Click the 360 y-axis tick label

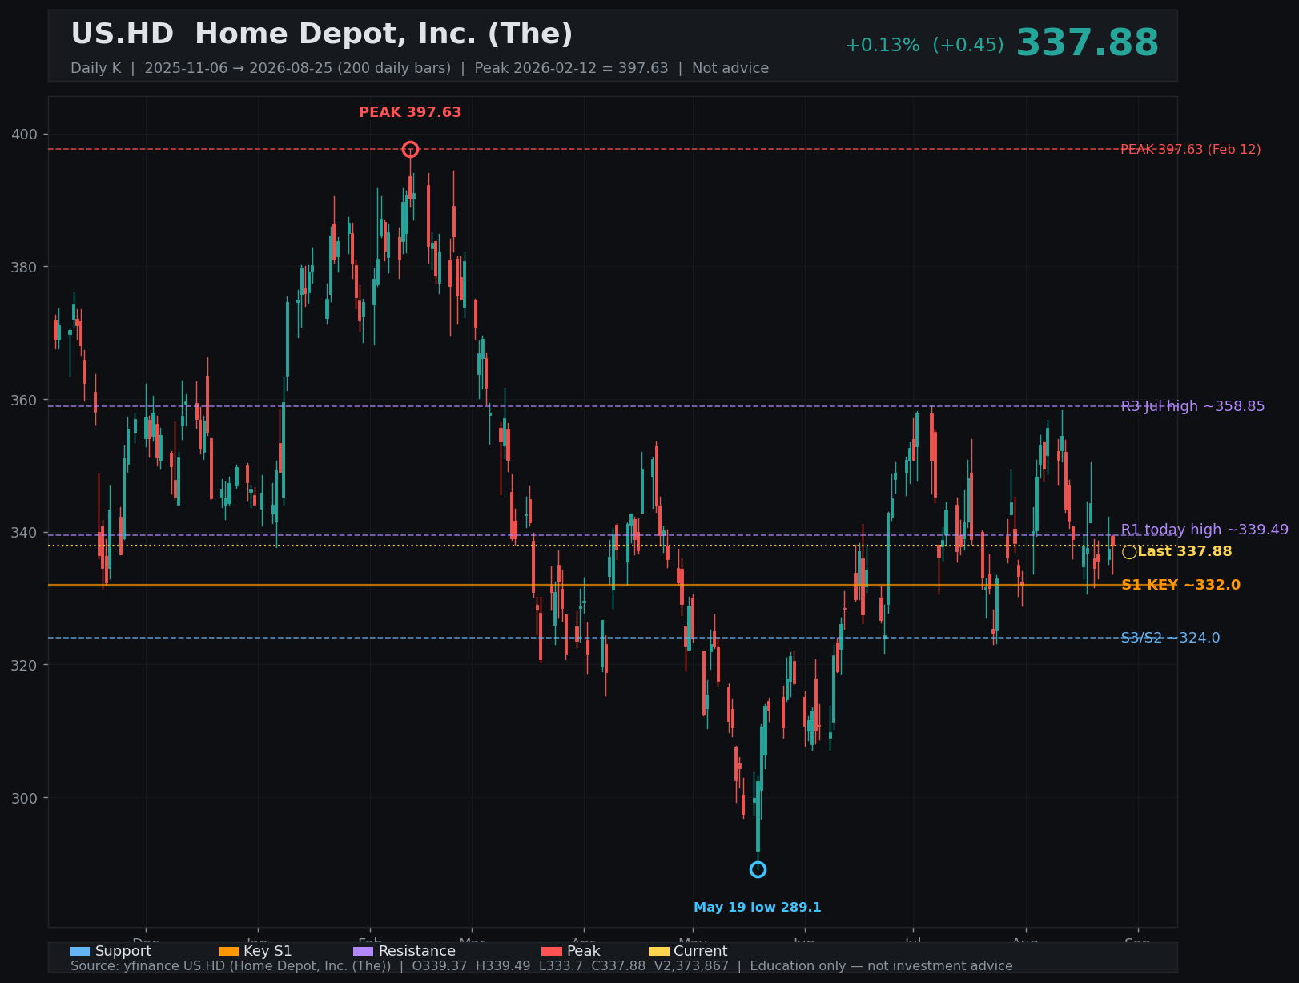click(24, 400)
